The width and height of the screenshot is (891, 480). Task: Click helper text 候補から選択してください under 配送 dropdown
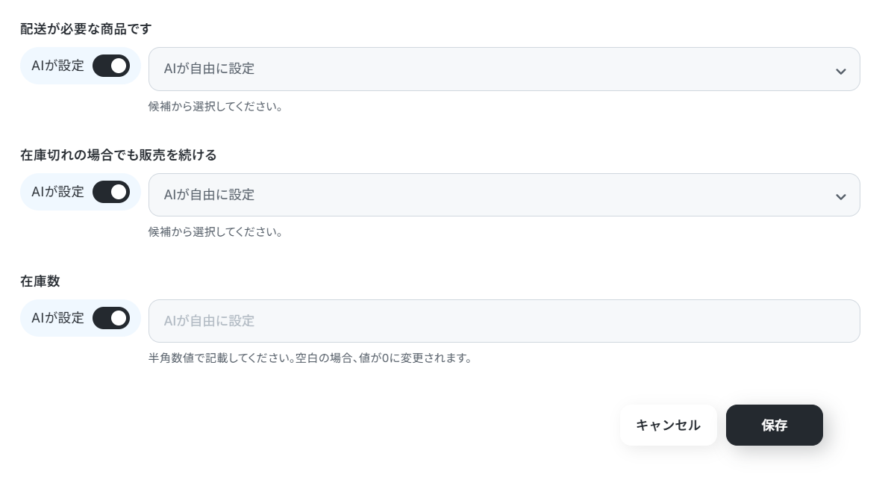point(215,106)
